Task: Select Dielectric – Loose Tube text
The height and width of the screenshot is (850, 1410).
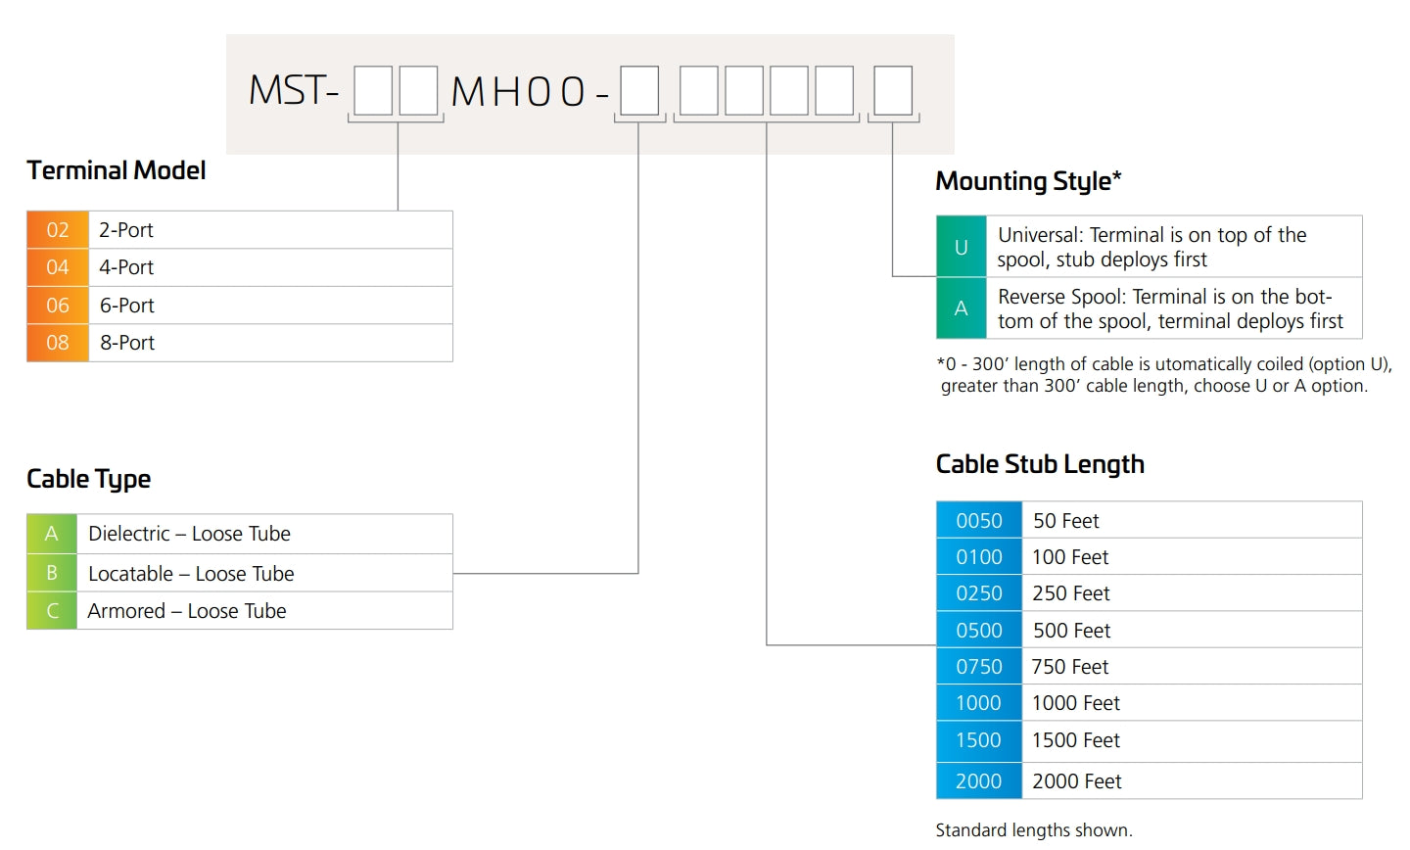Action: [189, 534]
